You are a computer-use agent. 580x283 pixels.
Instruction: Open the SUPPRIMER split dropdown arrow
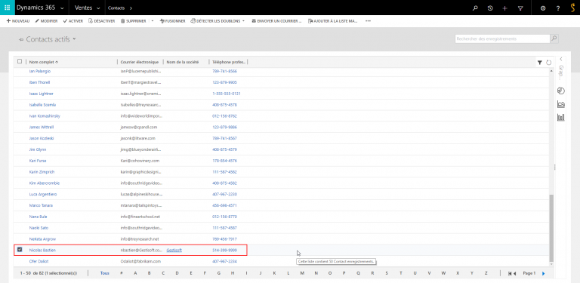click(x=153, y=21)
